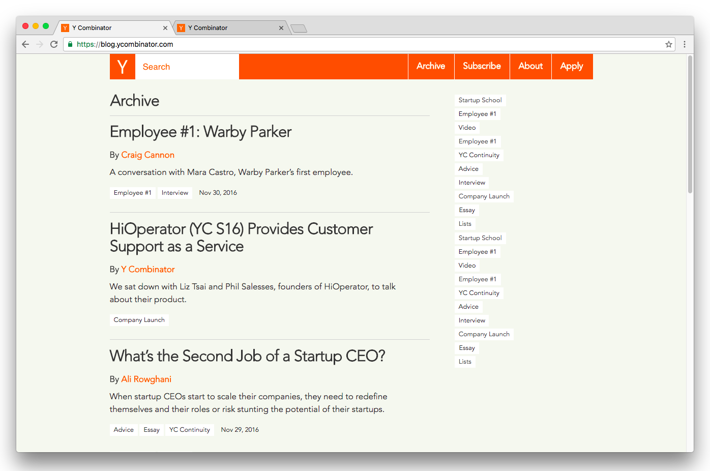
Task: Open Archive in the navigation bar
Action: point(431,66)
